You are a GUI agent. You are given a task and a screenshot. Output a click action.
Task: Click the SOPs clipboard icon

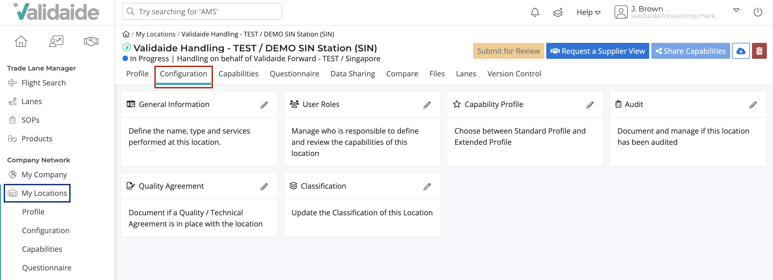[12, 120]
